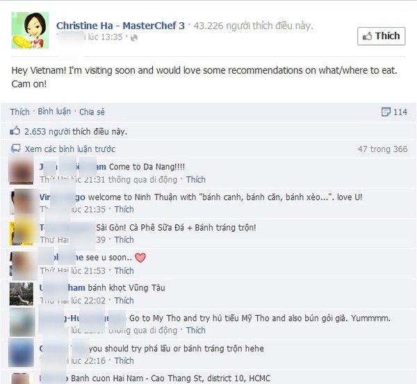
Task: Like the Ninh Thuận bánh canh comment
Action: point(124,210)
